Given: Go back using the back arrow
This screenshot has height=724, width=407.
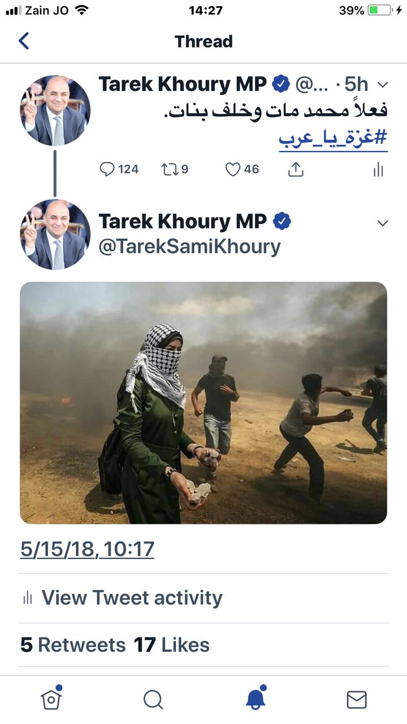Looking at the screenshot, I should point(24,41).
